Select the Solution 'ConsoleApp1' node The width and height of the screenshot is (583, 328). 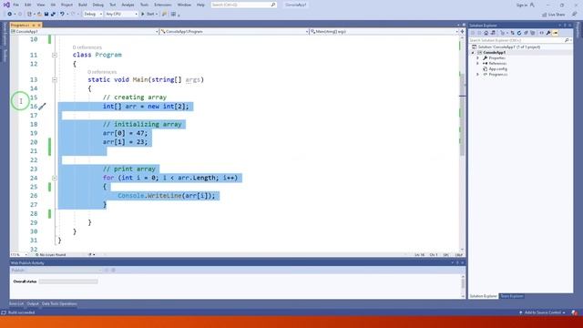506,47
